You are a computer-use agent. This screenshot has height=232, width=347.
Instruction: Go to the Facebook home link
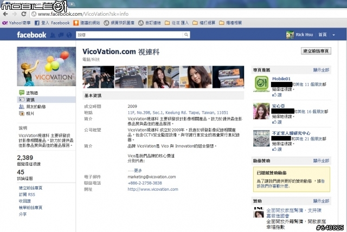point(323,35)
